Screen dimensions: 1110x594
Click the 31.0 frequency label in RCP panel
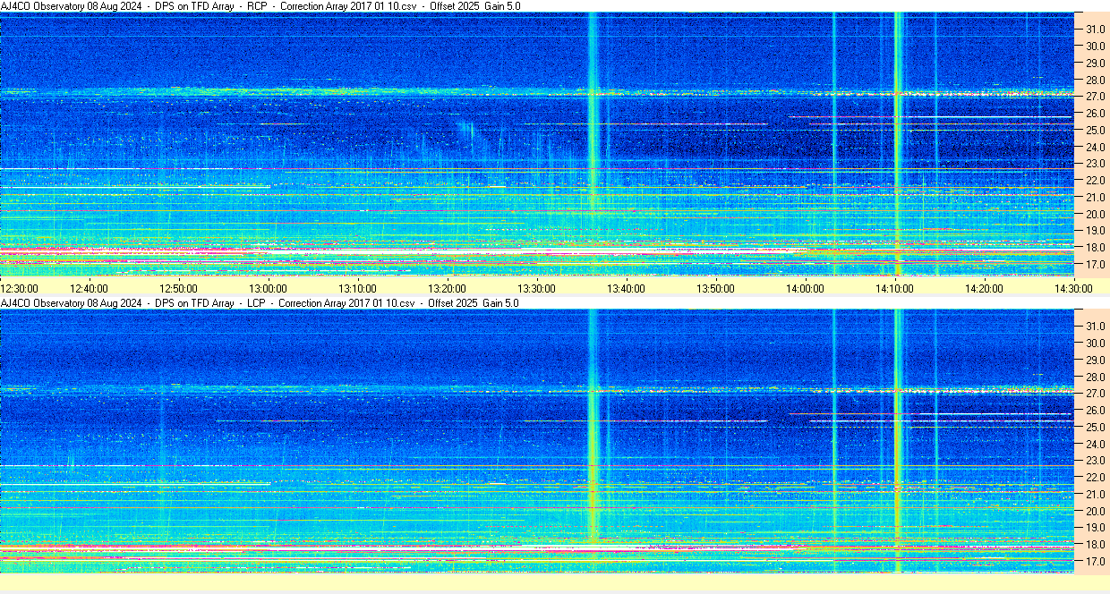point(1095,30)
